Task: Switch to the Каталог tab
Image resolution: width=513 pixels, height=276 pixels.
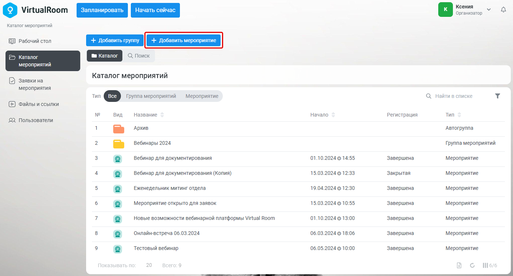Action: pos(105,56)
